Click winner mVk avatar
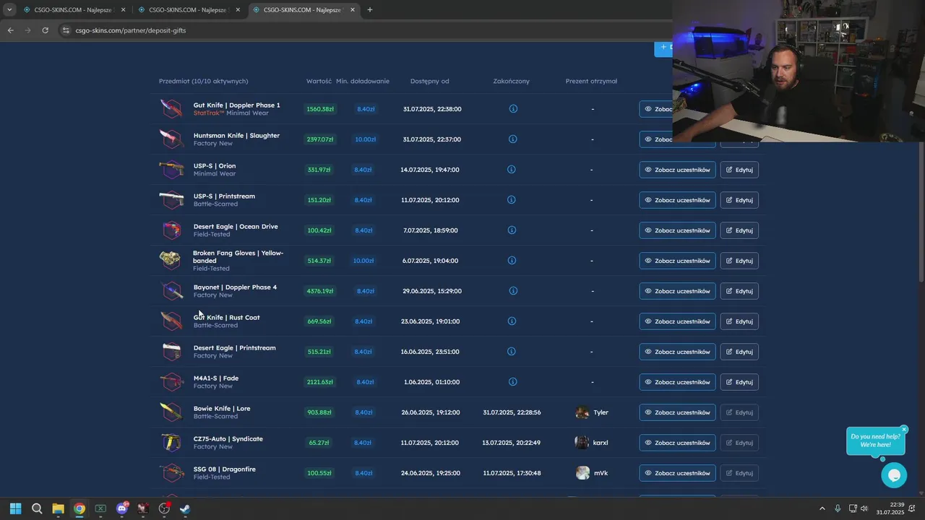 coord(582,473)
